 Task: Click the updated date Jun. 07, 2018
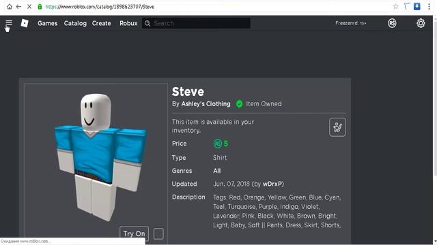(231, 184)
